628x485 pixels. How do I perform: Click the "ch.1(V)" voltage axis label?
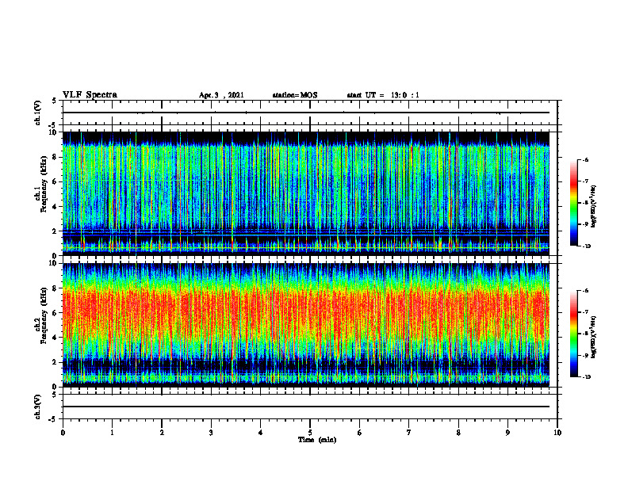pyautogui.click(x=37, y=113)
